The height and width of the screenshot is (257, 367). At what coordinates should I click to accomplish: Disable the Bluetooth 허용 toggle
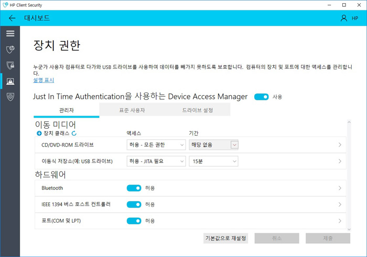point(134,188)
